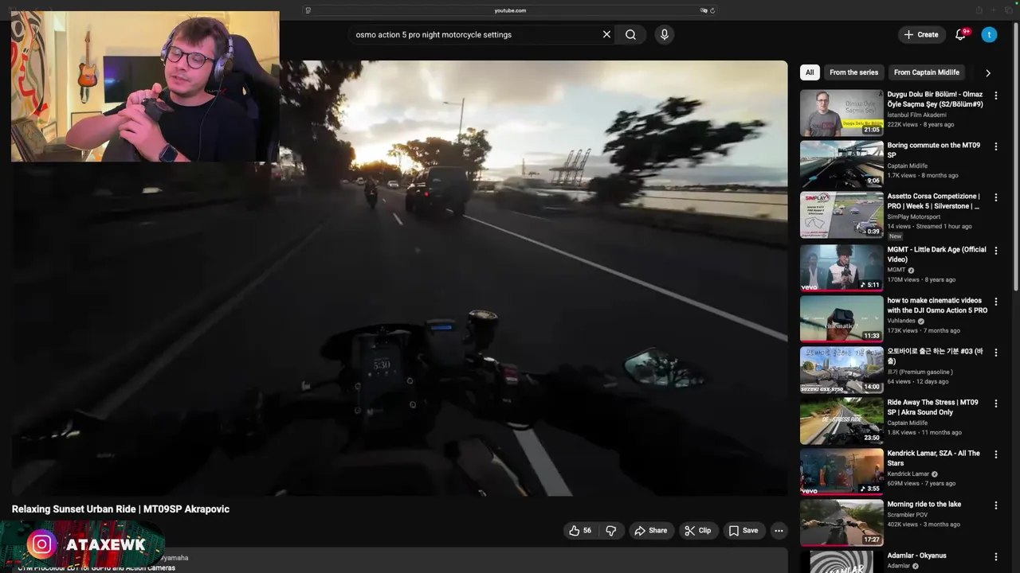Image resolution: width=1020 pixels, height=573 pixels.
Task: Go to İstanbul Film Akademi channel
Action: point(916,115)
